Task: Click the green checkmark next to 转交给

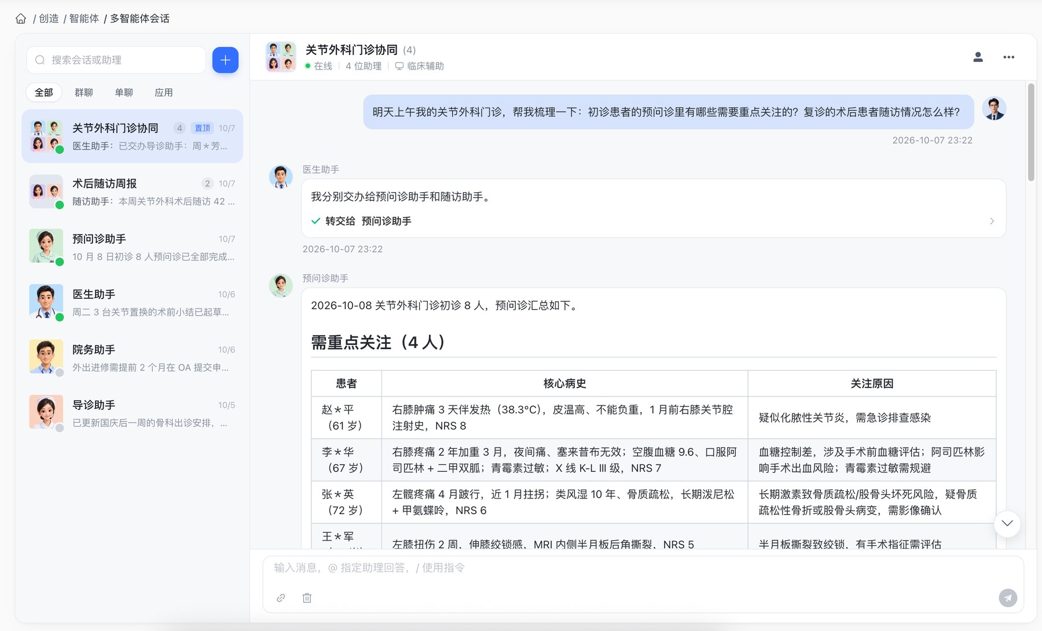Action: [315, 221]
